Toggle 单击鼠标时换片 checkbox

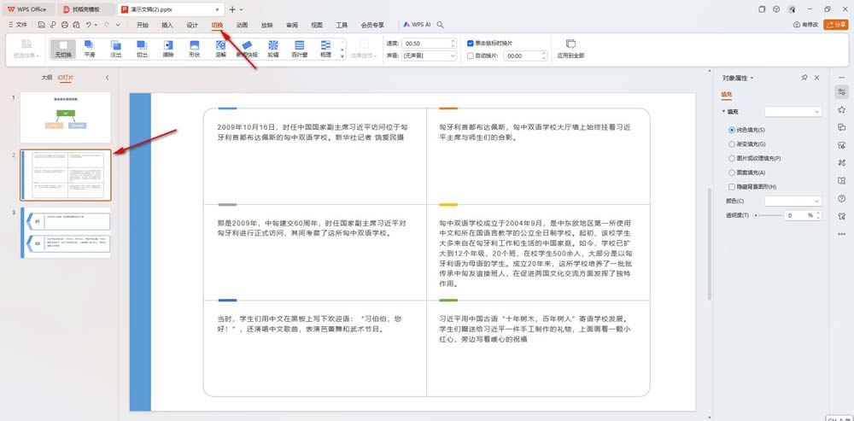pyautogui.click(x=471, y=43)
